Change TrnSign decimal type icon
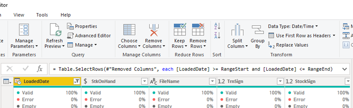This screenshot has height=108, width=353. point(221,82)
